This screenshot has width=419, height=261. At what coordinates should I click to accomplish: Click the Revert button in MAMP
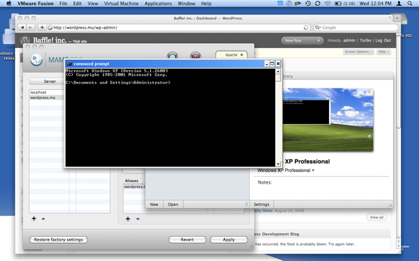(x=187, y=239)
